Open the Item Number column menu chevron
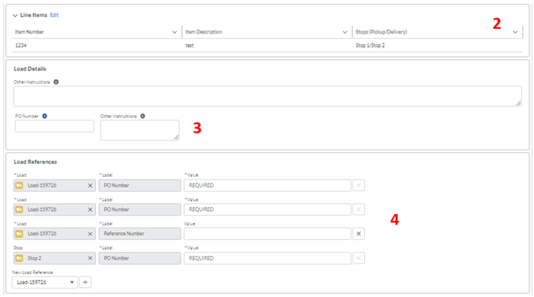The height and width of the screenshot is (297, 534). click(x=174, y=32)
